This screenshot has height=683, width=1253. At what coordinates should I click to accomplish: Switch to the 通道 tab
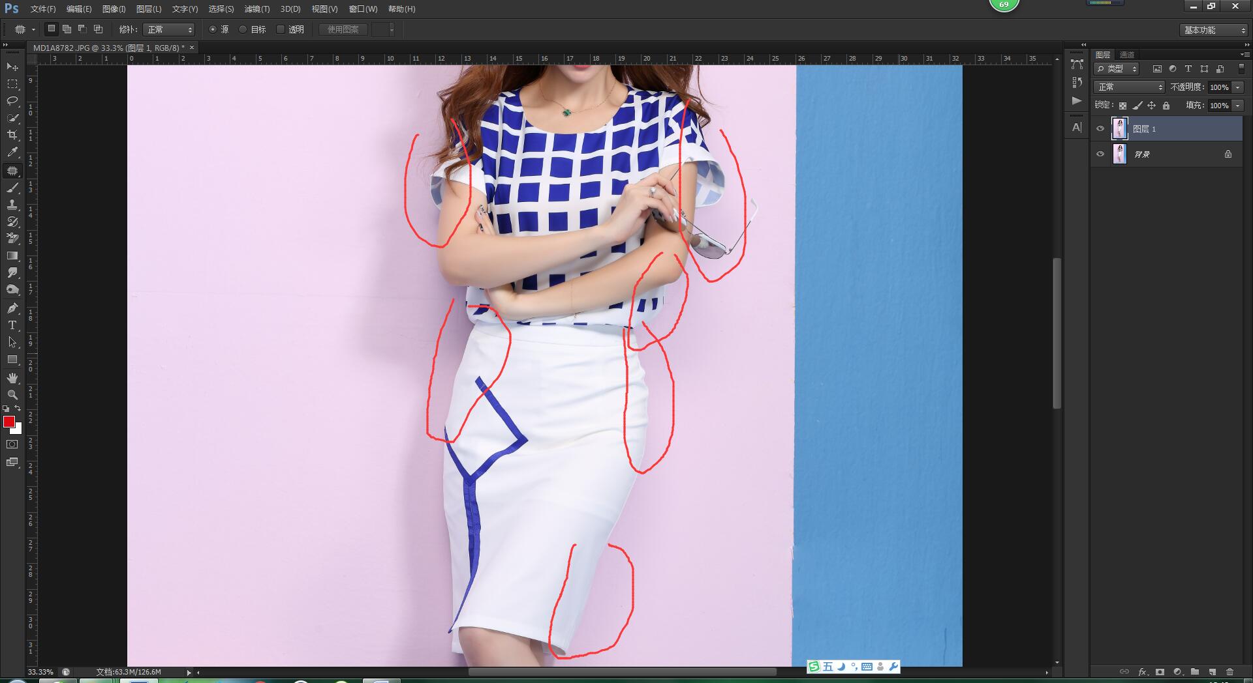point(1127,55)
